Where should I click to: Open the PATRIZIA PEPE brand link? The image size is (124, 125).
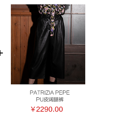pyautogui.click(x=50, y=93)
